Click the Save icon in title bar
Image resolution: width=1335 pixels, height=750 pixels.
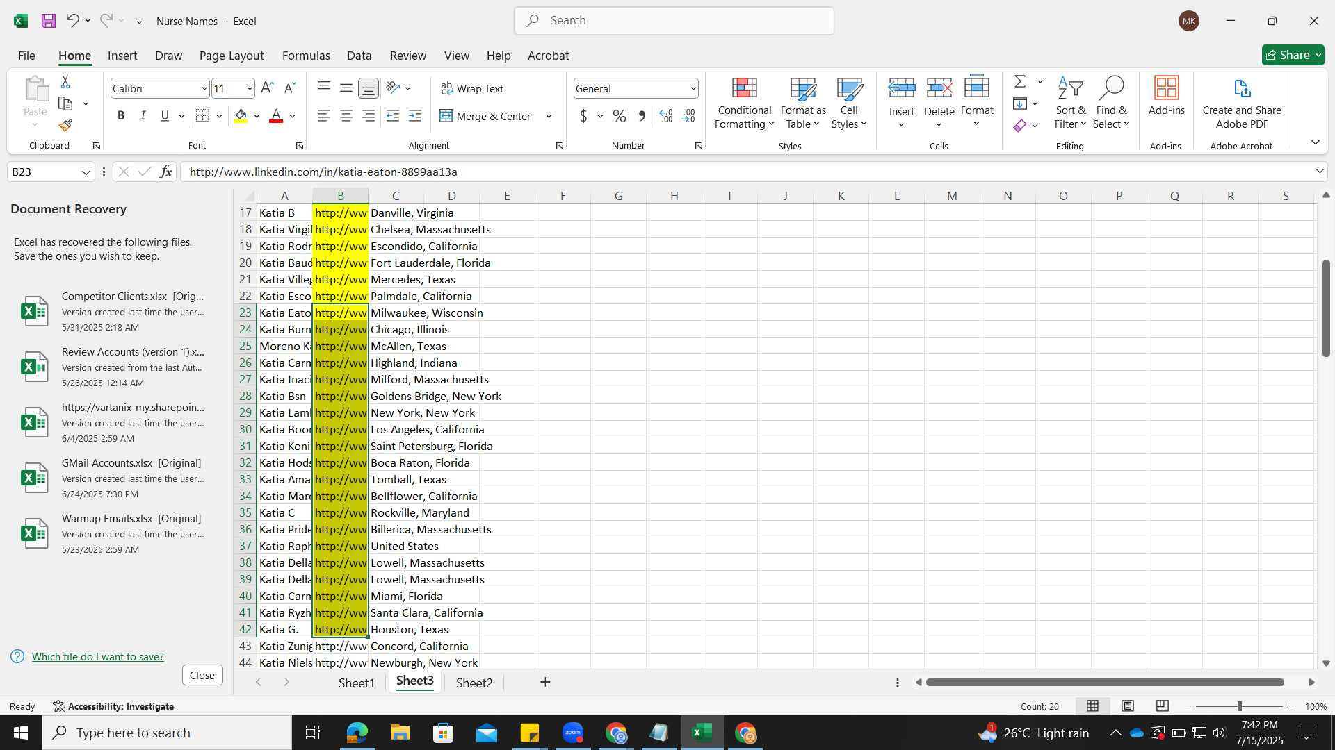point(49,21)
